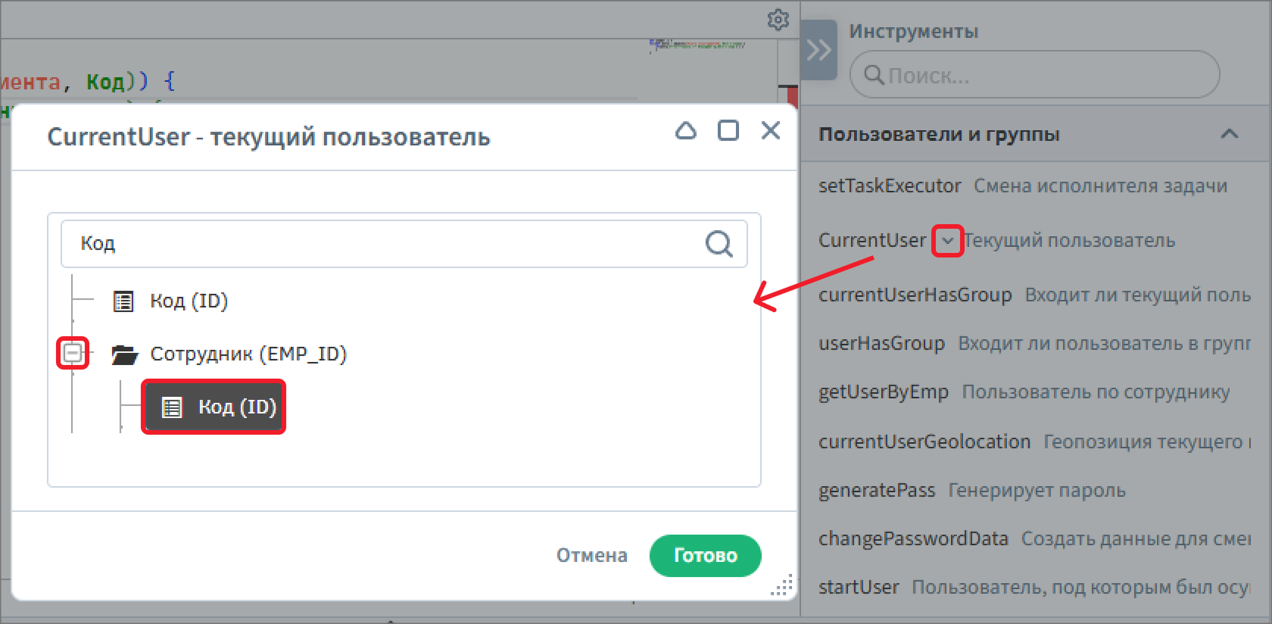The width and height of the screenshot is (1272, 624).
Task: Collapse the tools panel with double-arrow icon
Action: (x=818, y=51)
